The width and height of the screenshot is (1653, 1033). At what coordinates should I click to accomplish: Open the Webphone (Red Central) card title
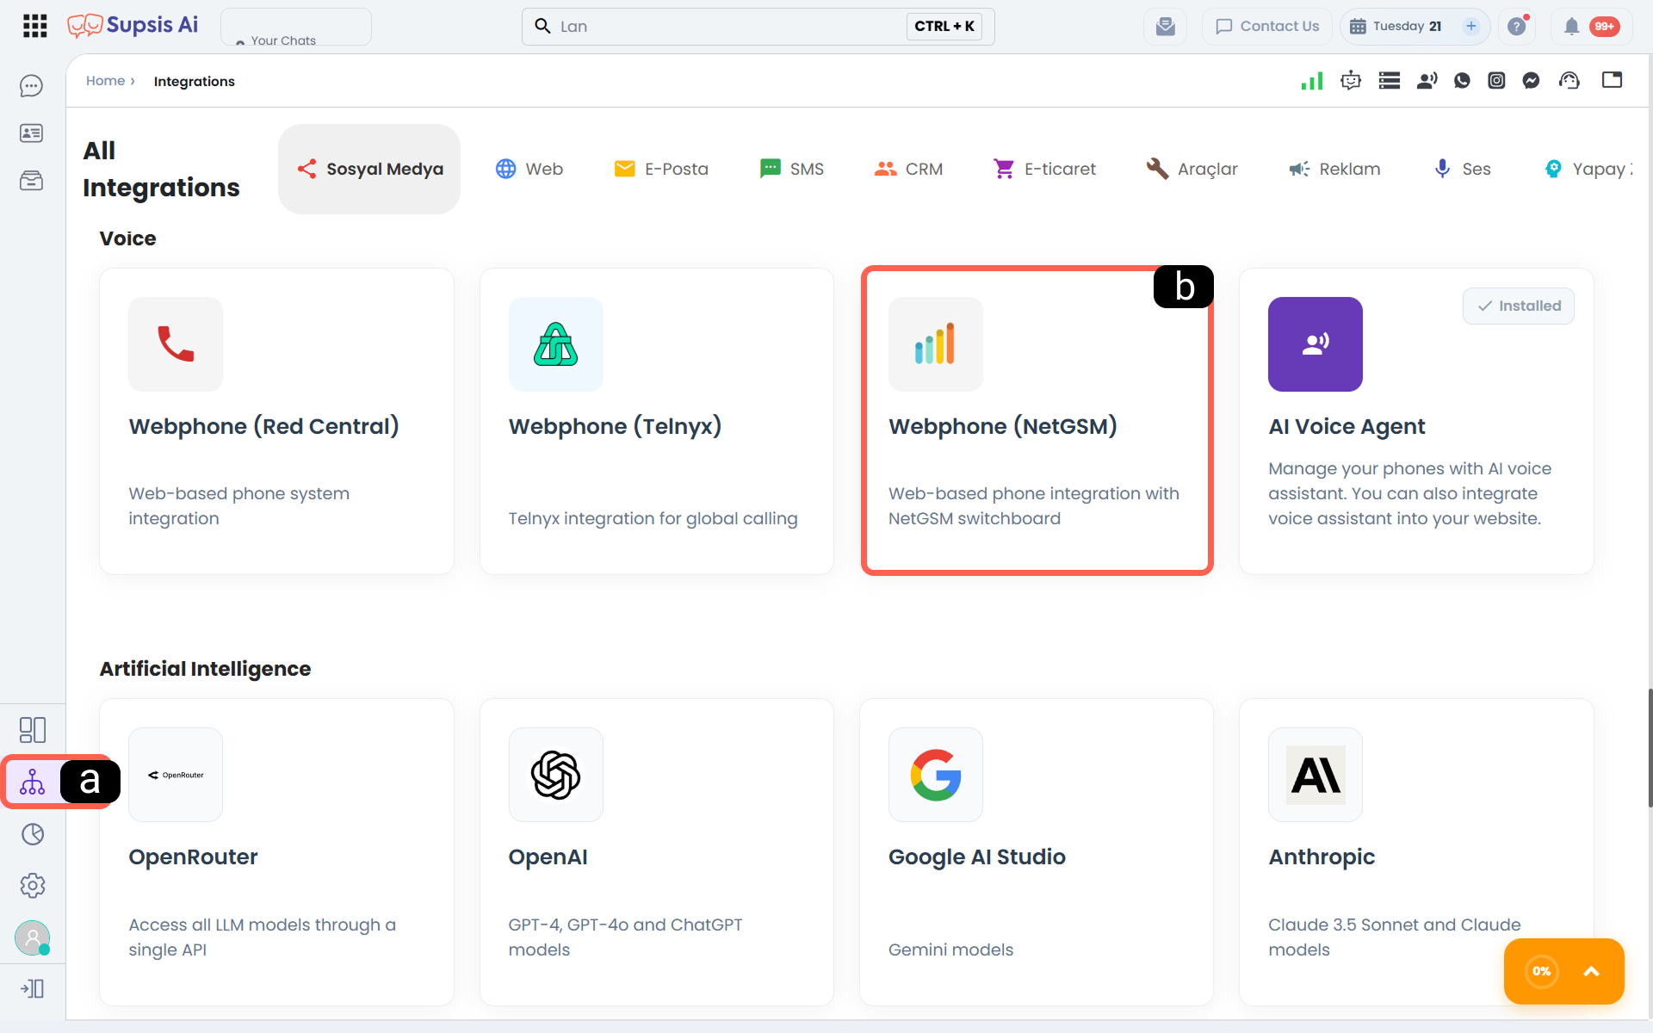(x=263, y=426)
